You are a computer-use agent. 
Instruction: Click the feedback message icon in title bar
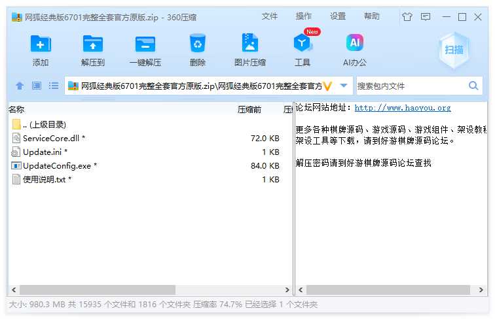[x=426, y=17]
